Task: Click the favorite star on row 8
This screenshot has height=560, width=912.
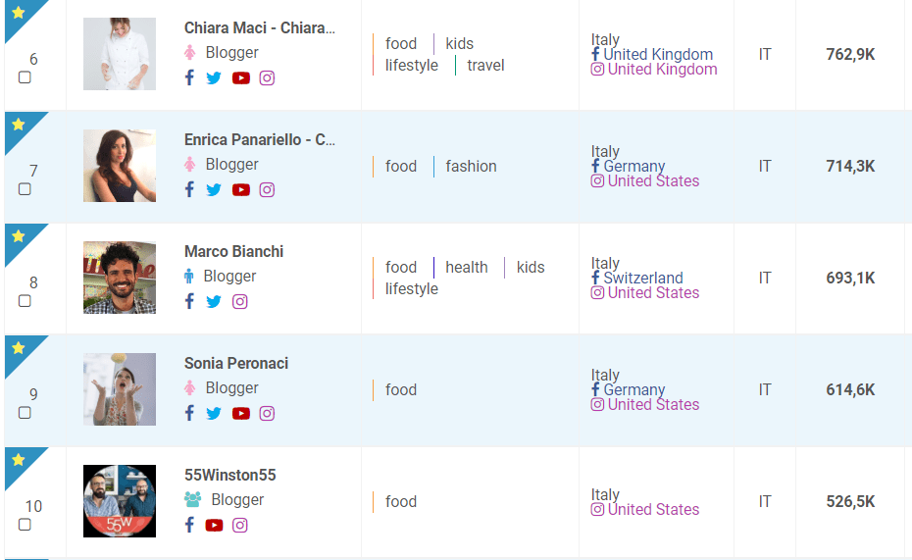Action: point(18,236)
